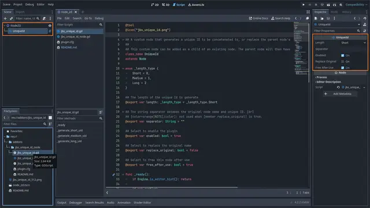The height and width of the screenshot is (208, 370).
Task: Close the node_2d scene tab
Action: (76, 12)
